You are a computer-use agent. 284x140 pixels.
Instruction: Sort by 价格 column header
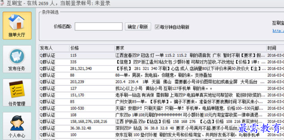tap(92, 48)
